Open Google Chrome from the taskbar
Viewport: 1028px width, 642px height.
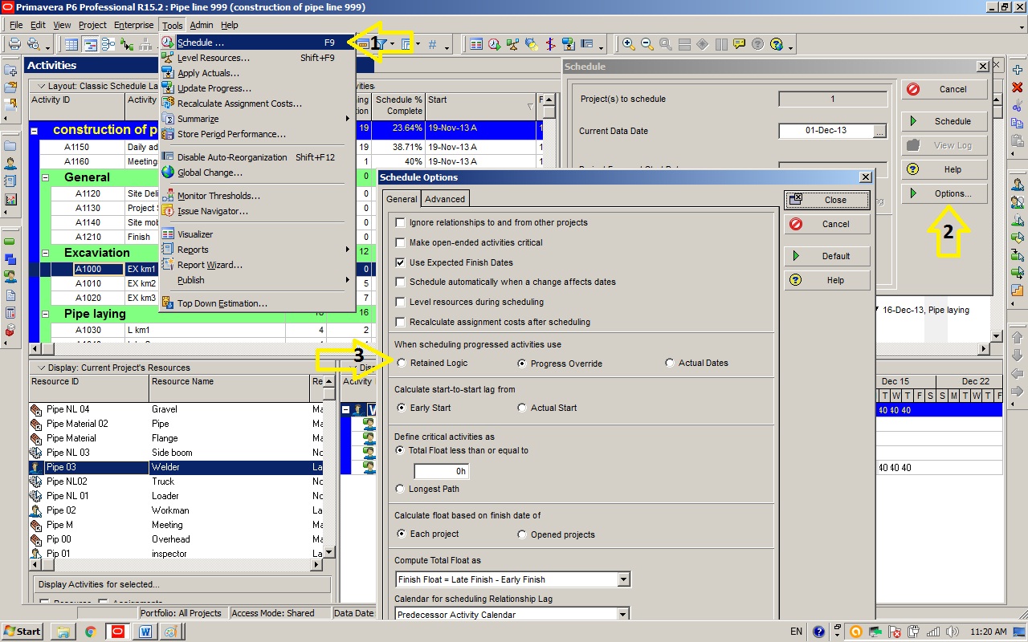90,632
